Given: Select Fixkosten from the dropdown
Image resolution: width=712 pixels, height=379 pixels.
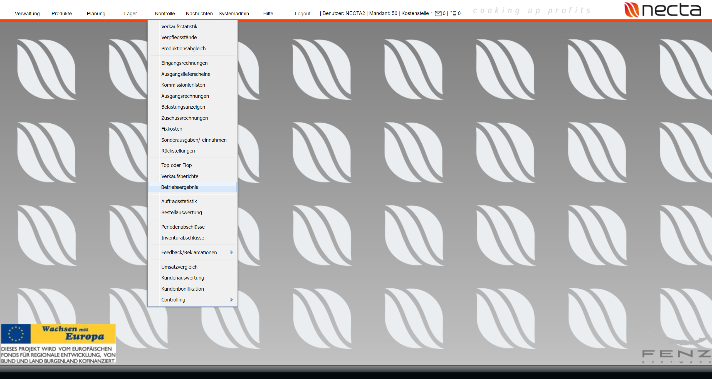Looking at the screenshot, I should tap(172, 129).
